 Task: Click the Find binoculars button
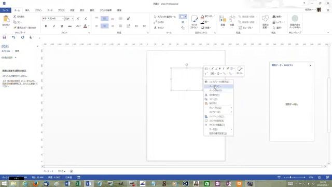click(x=278, y=17)
